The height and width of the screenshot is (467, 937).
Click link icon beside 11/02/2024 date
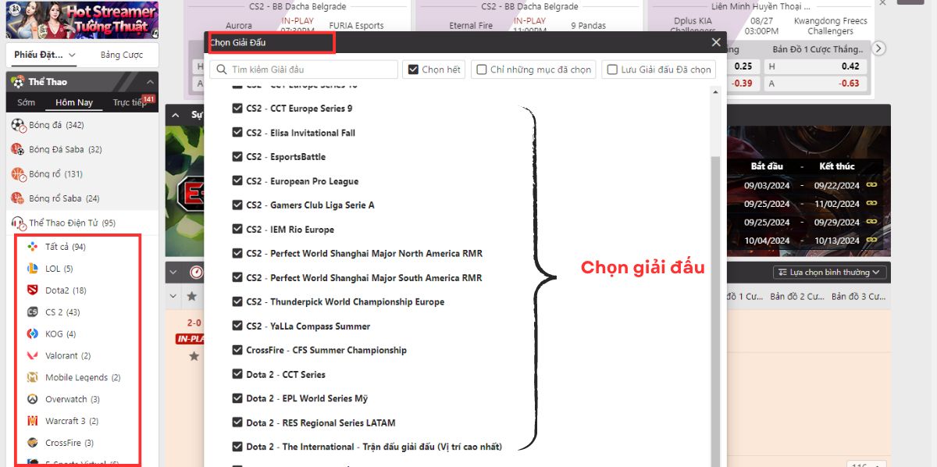[873, 204]
